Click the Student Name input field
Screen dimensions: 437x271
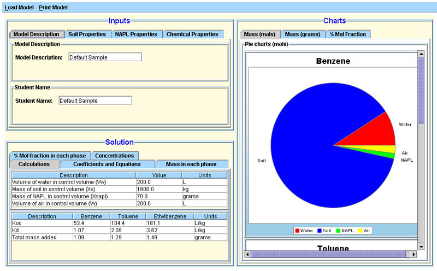click(95, 101)
